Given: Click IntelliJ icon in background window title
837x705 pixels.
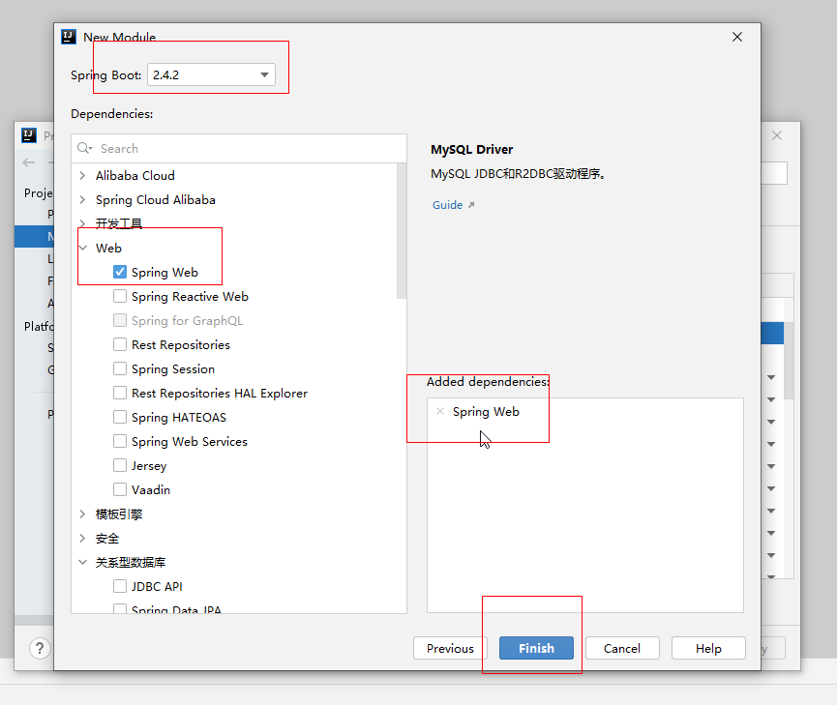Looking at the screenshot, I should point(29,135).
